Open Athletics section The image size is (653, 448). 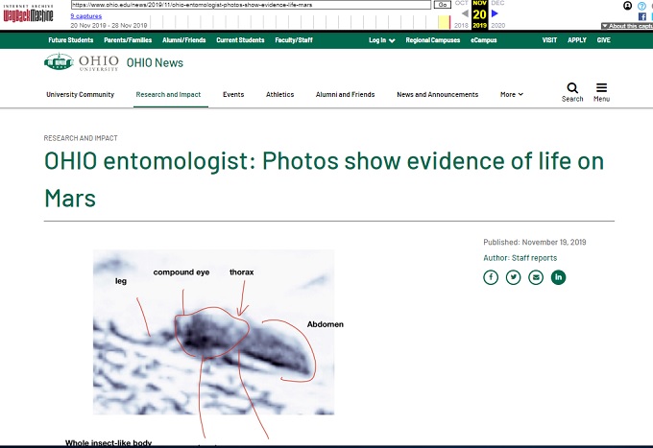[279, 94]
